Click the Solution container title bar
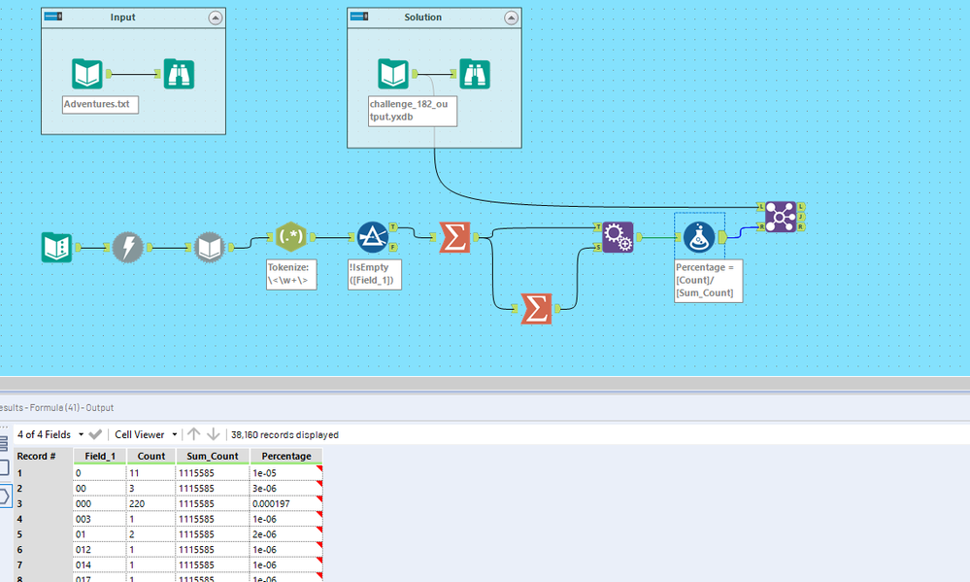Screen dimensions: 970x582 pos(434,17)
